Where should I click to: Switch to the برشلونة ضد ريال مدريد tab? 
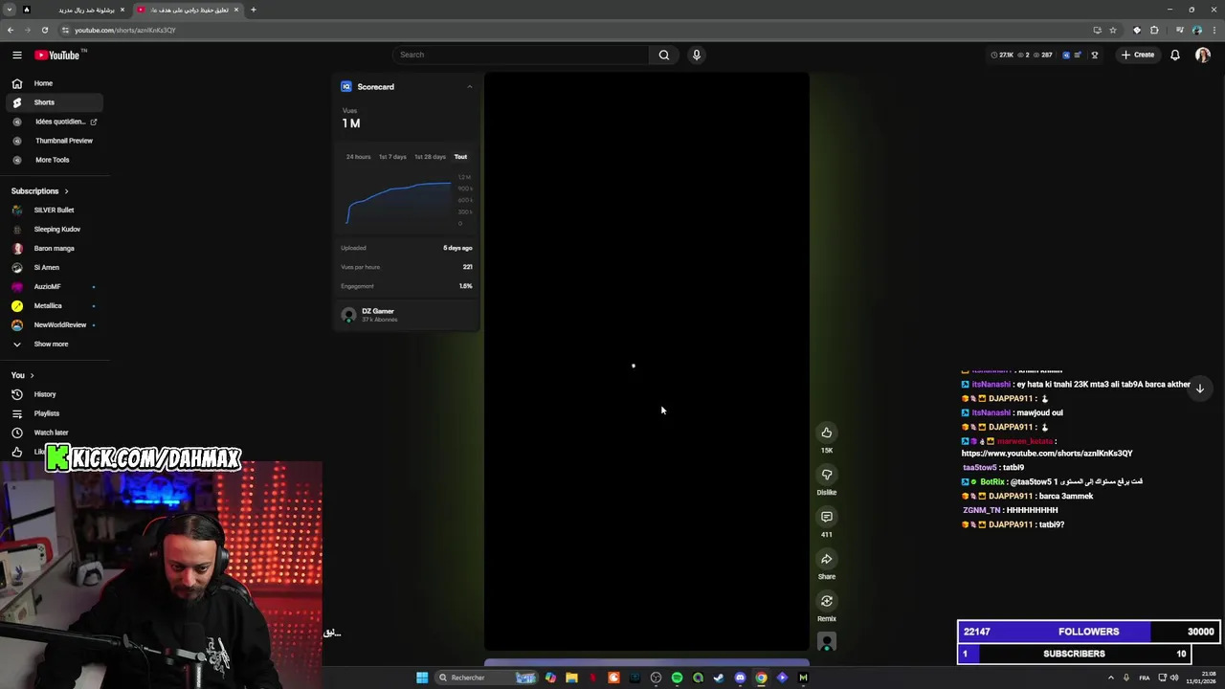tap(74, 10)
